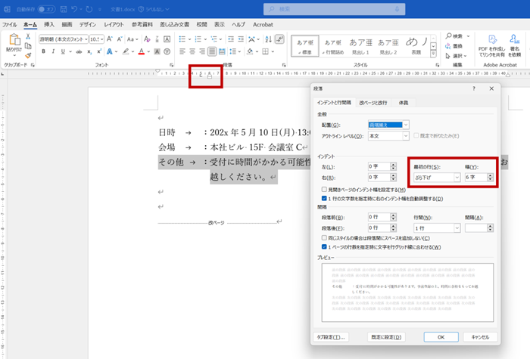530x359 pixels.
Task: Switch to the 改ページと改行 tab
Action: 373,102
